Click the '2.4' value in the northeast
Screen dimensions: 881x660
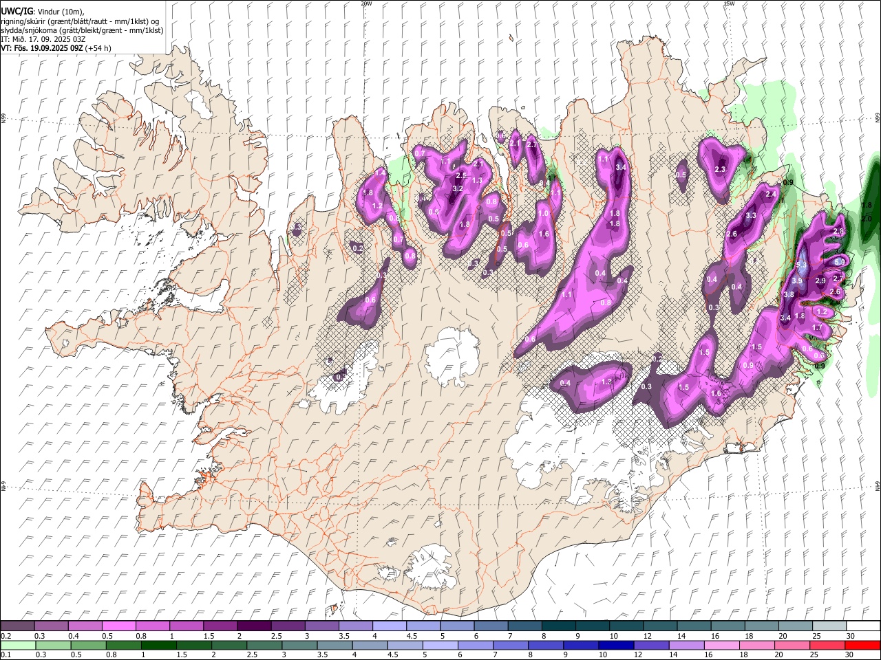[771, 195]
